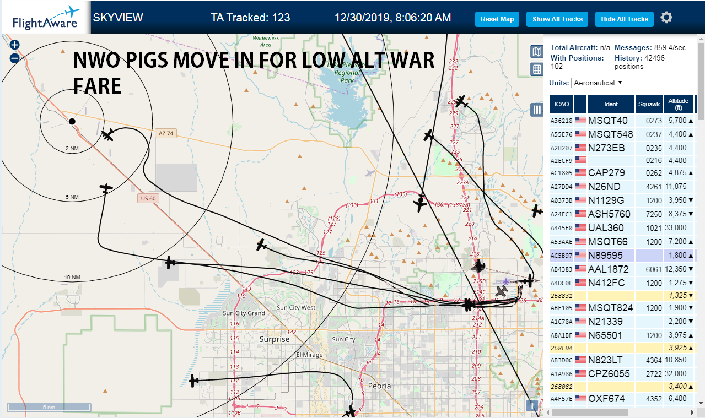Open the map layer switcher icon

click(x=536, y=52)
